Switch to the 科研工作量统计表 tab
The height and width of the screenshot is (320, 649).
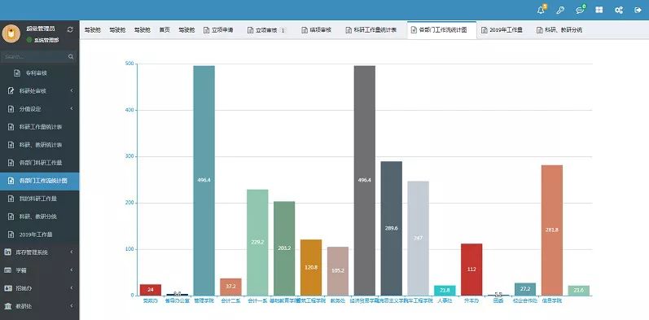click(371, 30)
